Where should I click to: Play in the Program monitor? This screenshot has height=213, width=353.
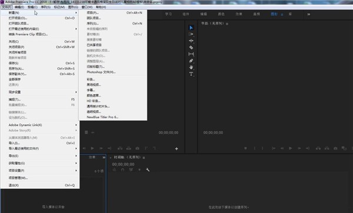pyautogui.click(x=291, y=148)
